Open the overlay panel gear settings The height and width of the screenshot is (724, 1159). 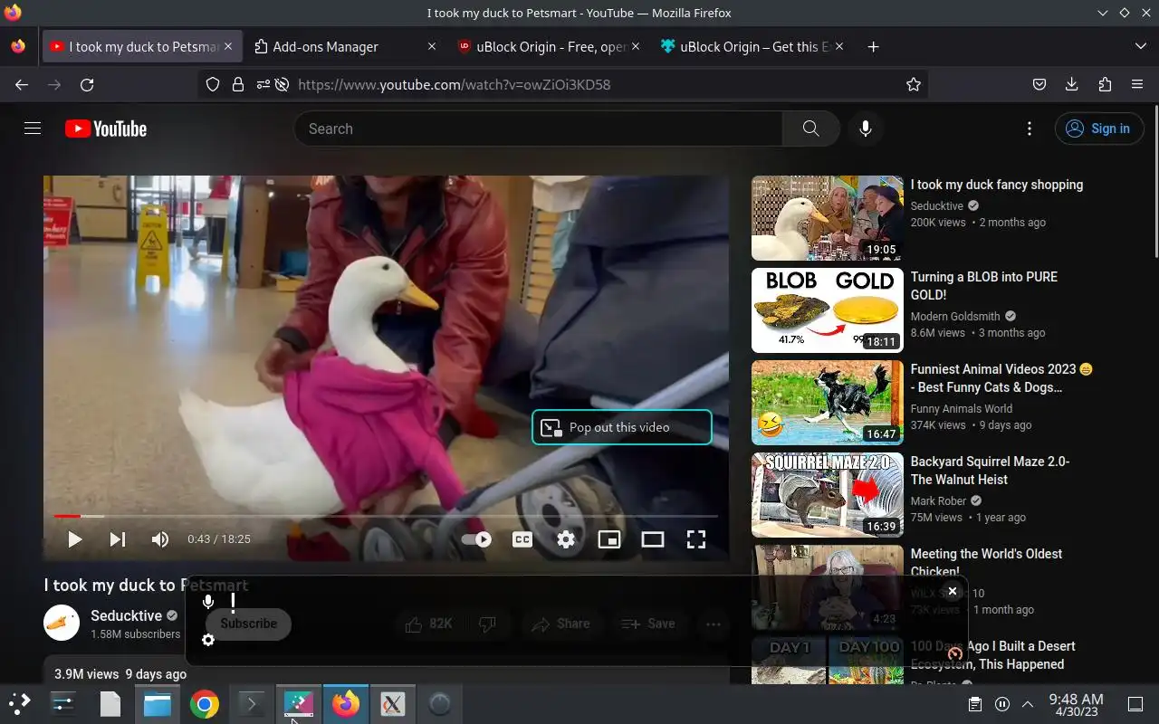click(208, 640)
